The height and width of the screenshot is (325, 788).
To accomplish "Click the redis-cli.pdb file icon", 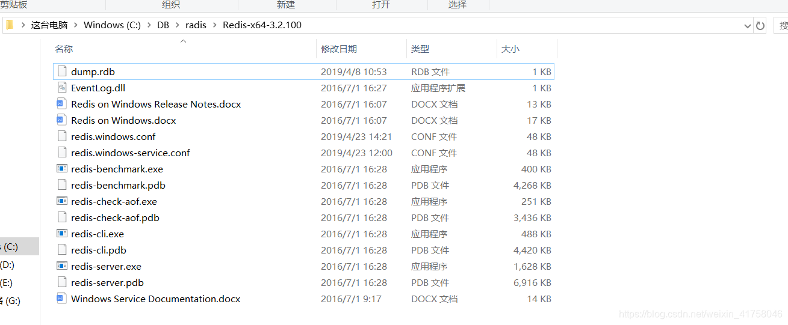I will click(x=61, y=250).
